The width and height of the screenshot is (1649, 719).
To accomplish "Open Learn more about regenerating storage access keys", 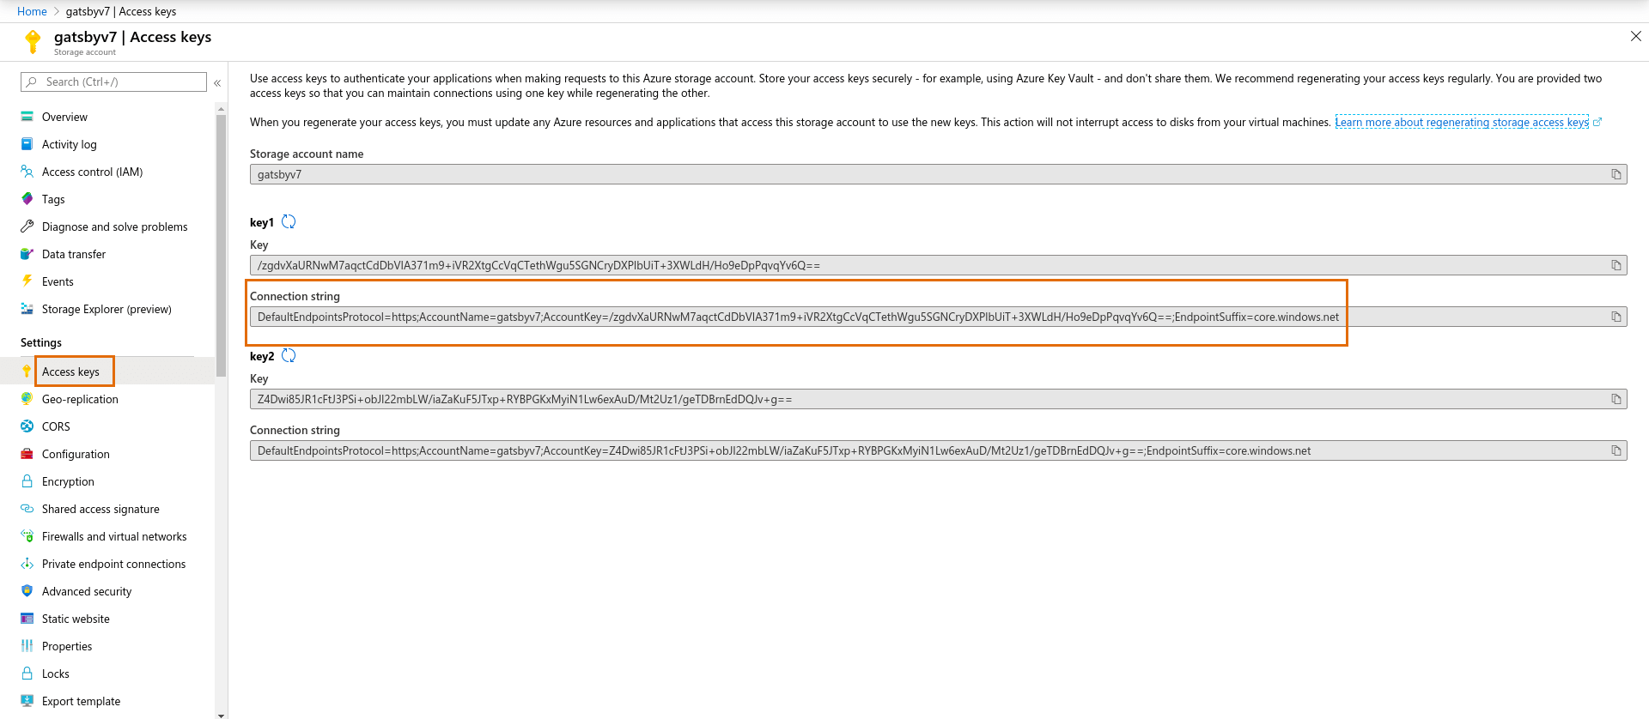I will pos(1462,122).
